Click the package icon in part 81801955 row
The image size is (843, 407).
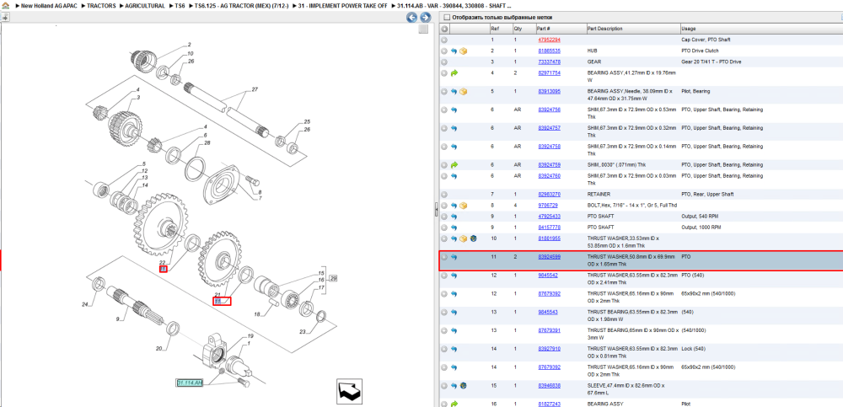[x=464, y=238]
